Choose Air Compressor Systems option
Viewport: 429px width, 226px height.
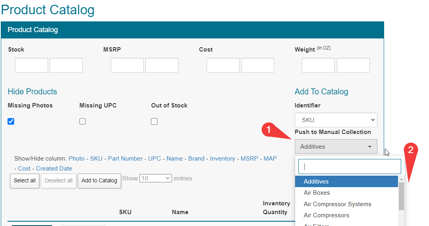(x=337, y=204)
